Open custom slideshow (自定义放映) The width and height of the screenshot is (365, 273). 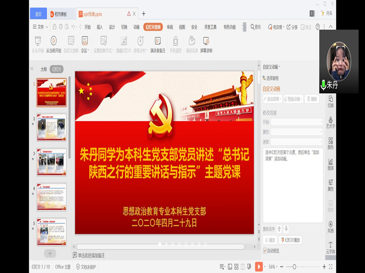71,44
